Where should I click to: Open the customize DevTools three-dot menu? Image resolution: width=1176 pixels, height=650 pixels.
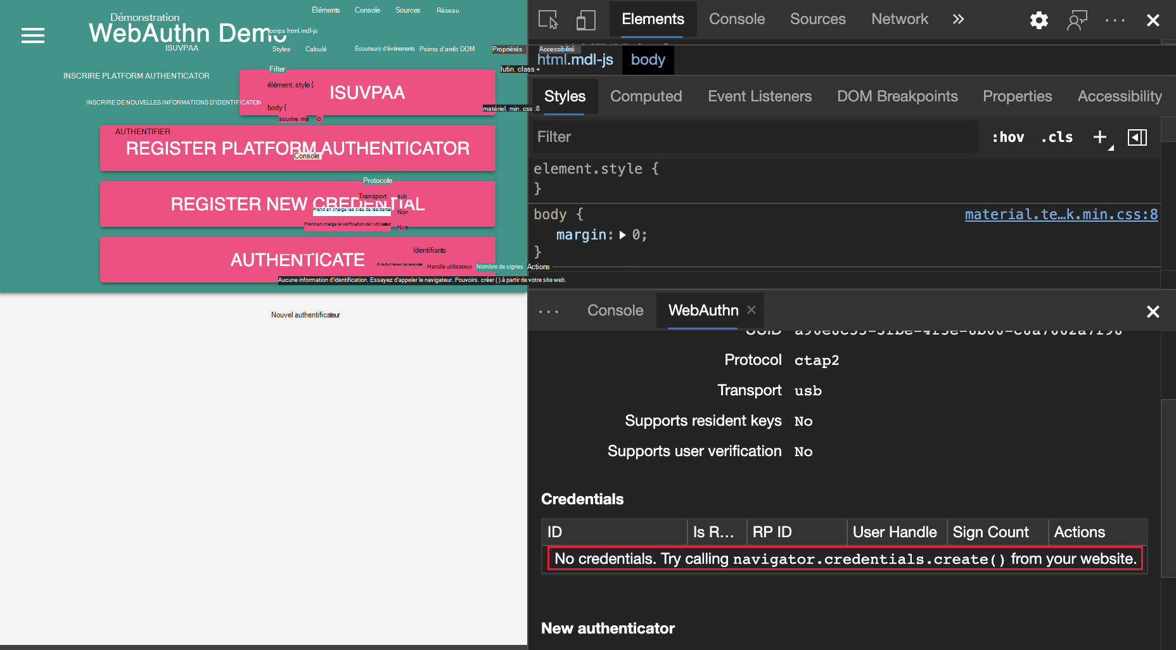point(1115,20)
